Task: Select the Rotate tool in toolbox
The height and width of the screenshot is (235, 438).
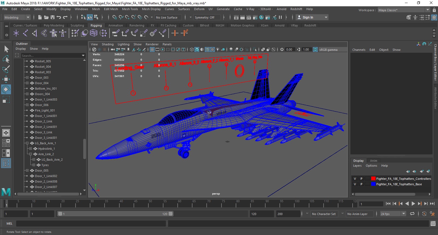Action: point(6,89)
